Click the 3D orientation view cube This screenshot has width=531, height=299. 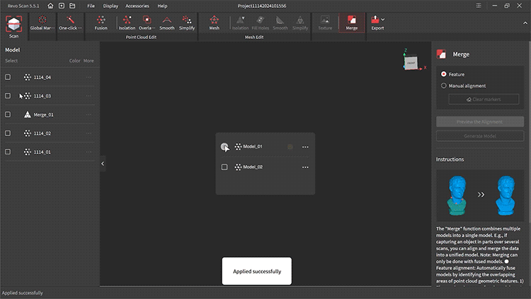point(411,62)
